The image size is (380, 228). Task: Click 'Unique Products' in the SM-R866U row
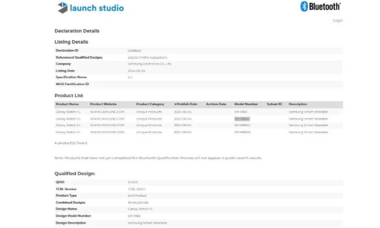149,125
